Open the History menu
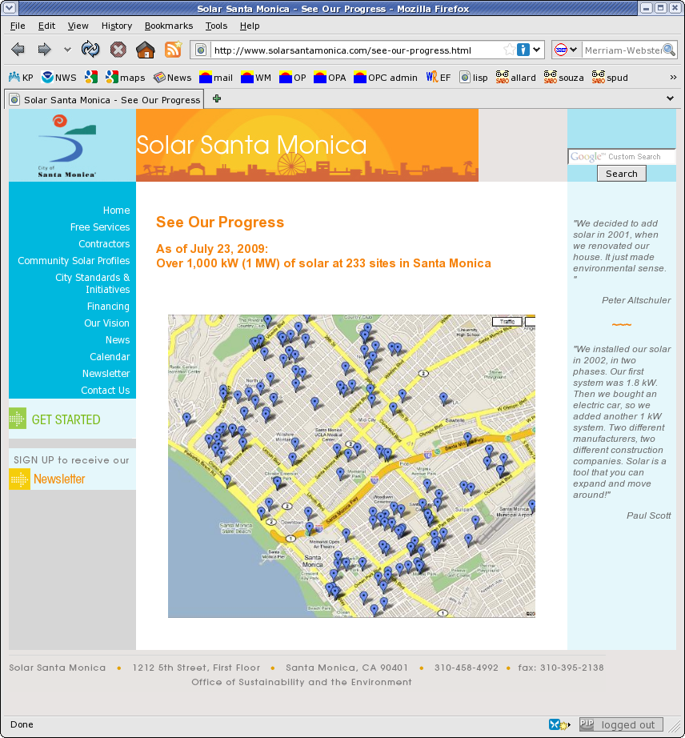Viewport: 685px width, 738px height. coord(117,26)
